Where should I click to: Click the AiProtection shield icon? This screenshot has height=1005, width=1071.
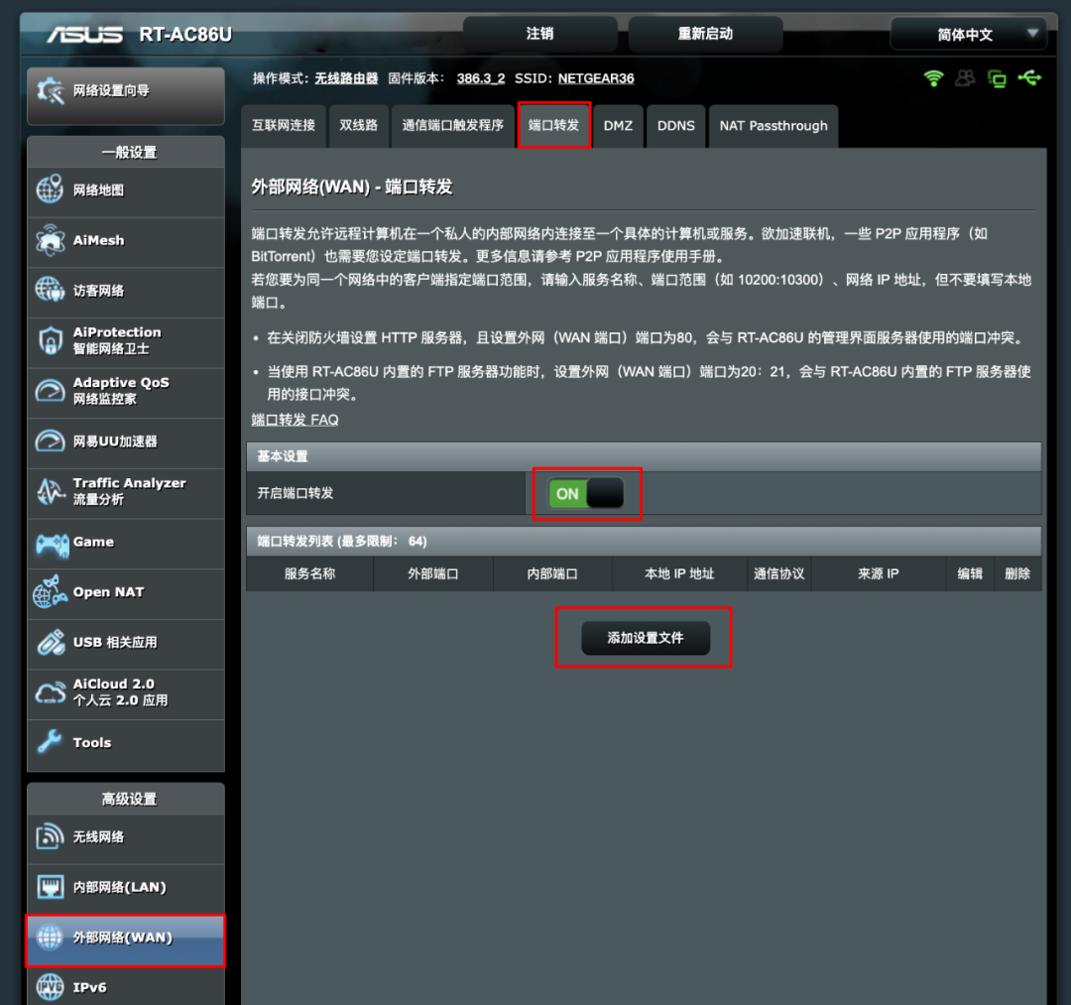pyautogui.click(x=50, y=340)
